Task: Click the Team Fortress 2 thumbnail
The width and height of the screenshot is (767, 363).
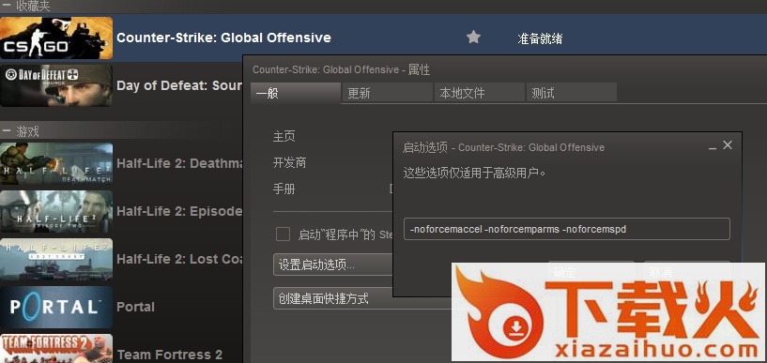Action: pos(56,348)
